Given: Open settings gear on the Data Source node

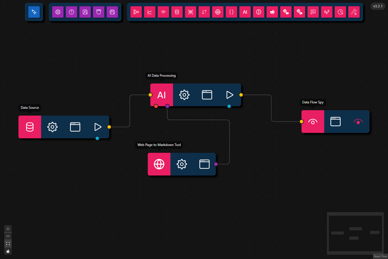Looking at the screenshot, I should click(x=52, y=127).
